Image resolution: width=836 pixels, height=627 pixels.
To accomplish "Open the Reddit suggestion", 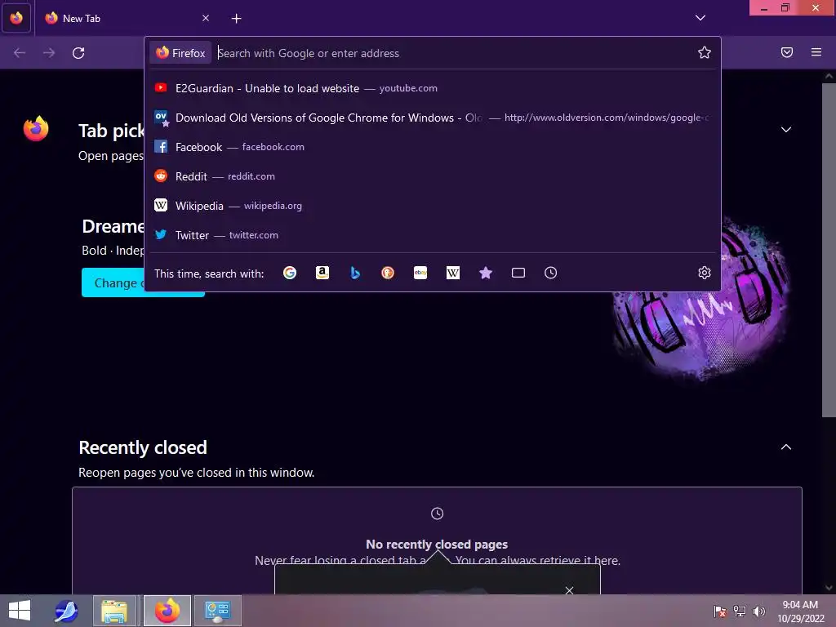I will 433,176.
